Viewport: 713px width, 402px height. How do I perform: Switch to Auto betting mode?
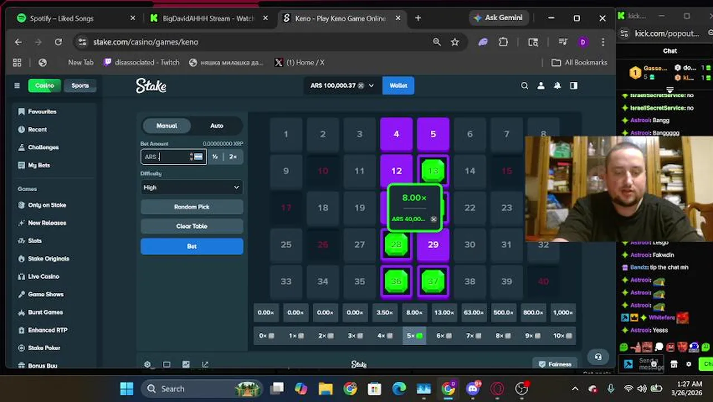[216, 126]
